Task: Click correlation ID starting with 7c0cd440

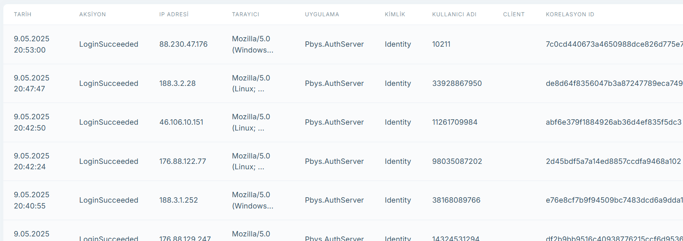Action: tap(614, 44)
